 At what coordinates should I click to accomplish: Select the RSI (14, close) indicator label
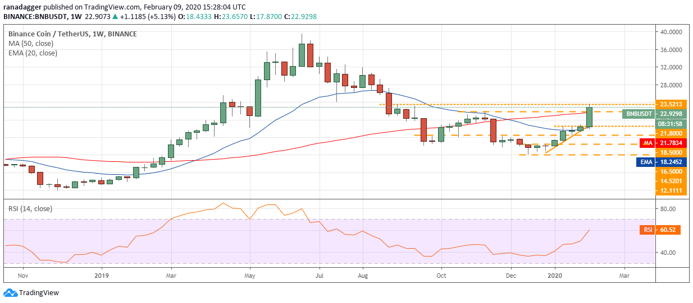coord(29,208)
